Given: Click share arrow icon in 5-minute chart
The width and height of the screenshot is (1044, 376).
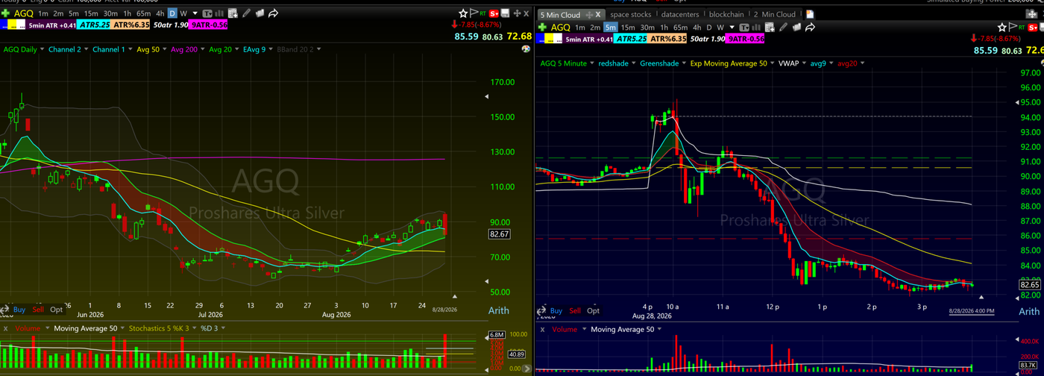Looking at the screenshot, I should pos(810,28).
